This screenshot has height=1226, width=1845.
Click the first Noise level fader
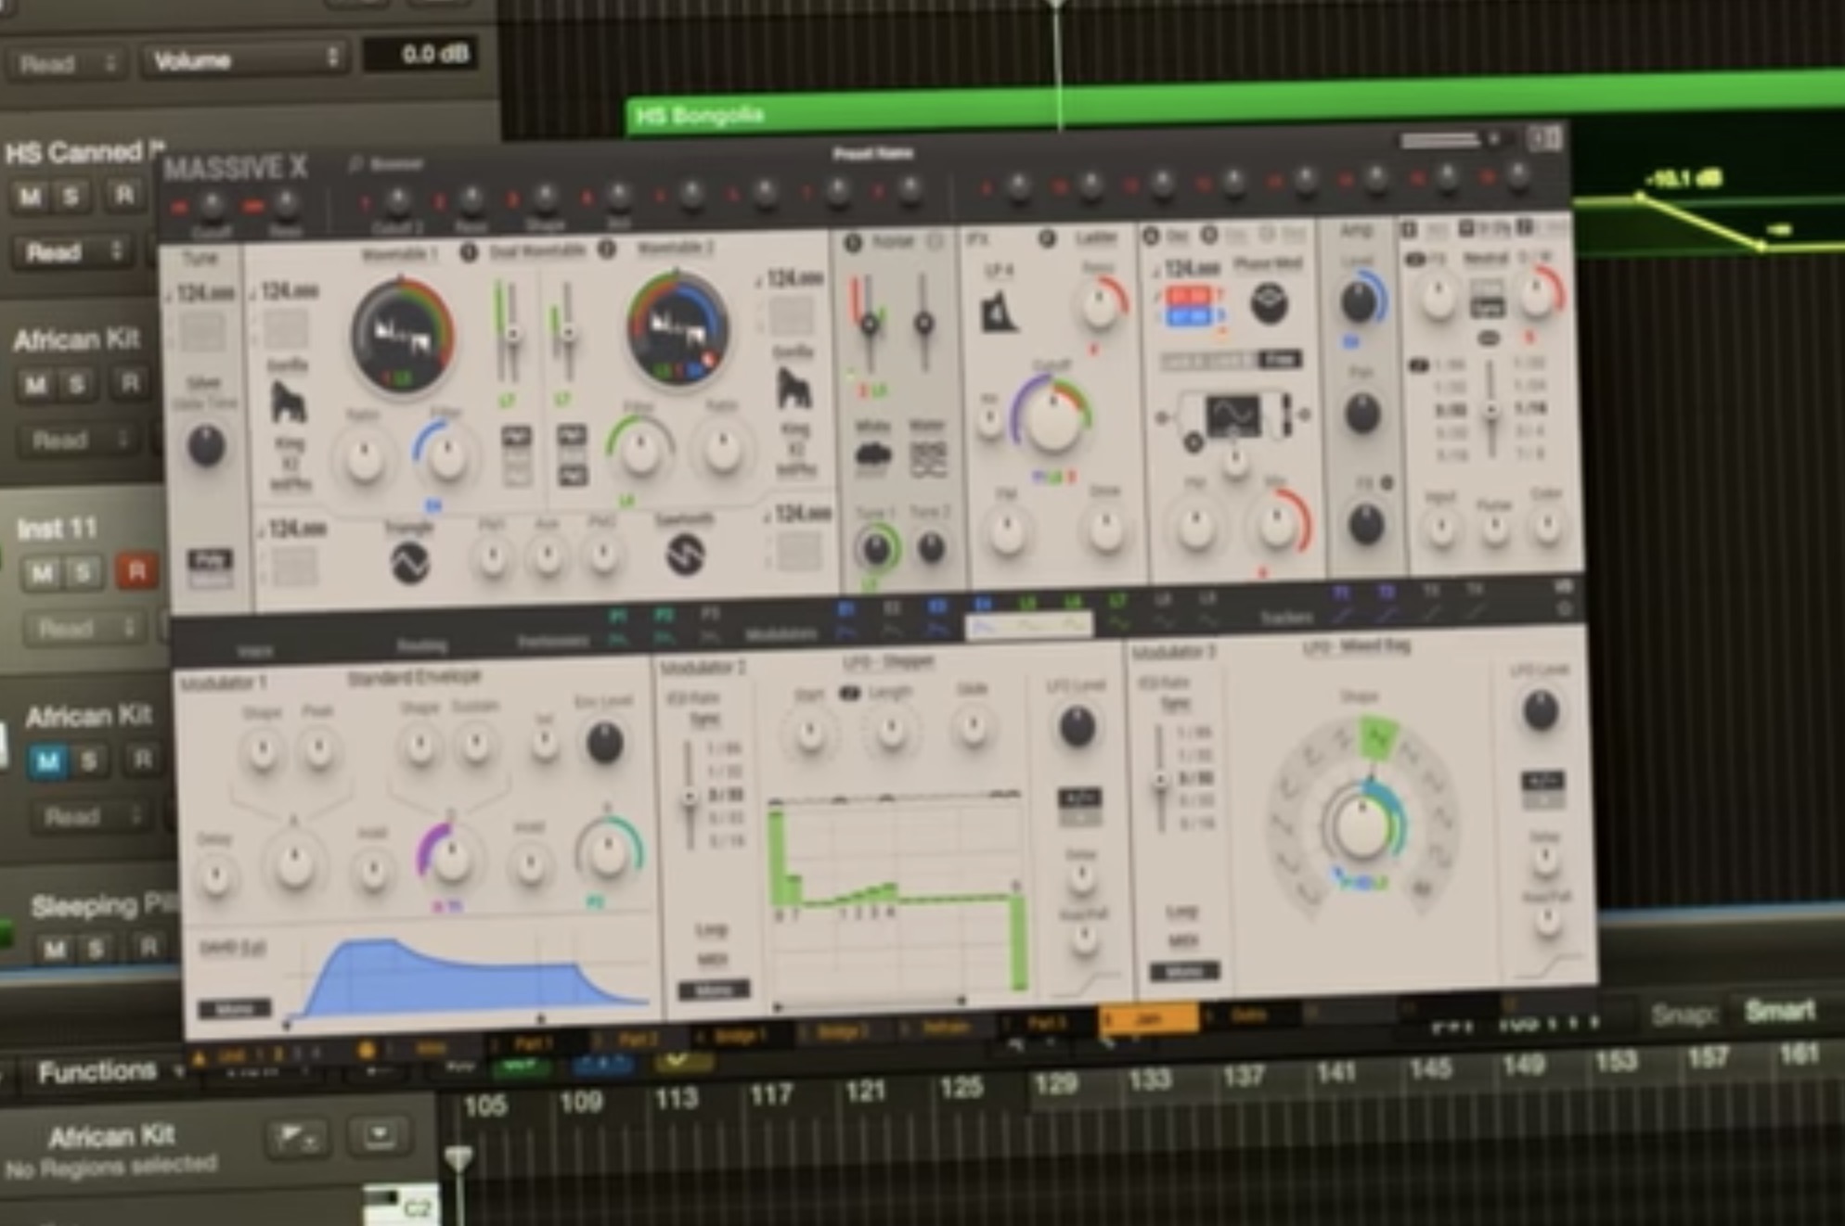click(868, 323)
